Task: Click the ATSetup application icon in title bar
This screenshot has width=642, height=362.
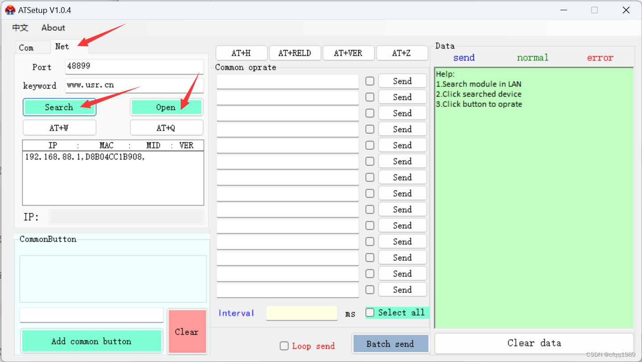Action: click(x=9, y=9)
